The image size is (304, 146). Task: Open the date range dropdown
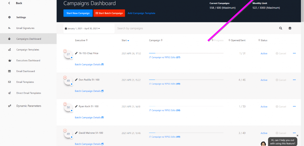(82, 28)
